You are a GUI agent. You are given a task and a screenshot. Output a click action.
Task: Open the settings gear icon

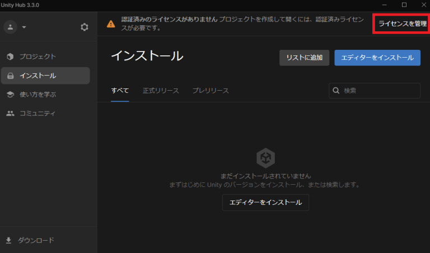(85, 27)
